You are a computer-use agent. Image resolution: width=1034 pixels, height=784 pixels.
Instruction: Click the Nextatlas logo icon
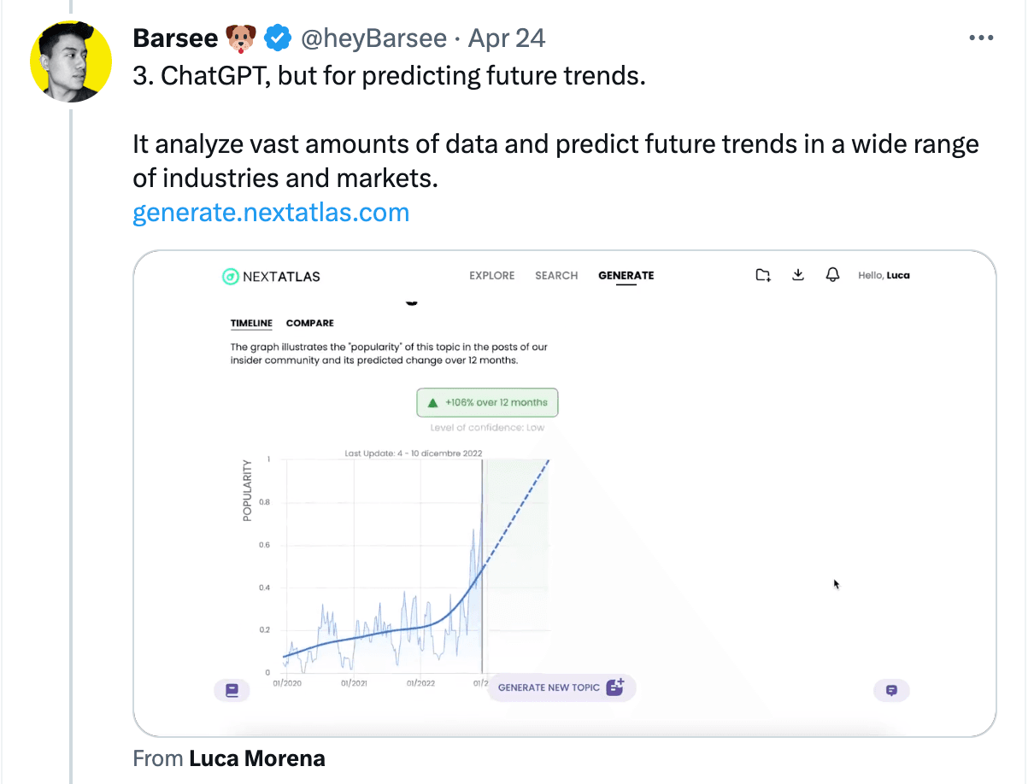click(230, 276)
